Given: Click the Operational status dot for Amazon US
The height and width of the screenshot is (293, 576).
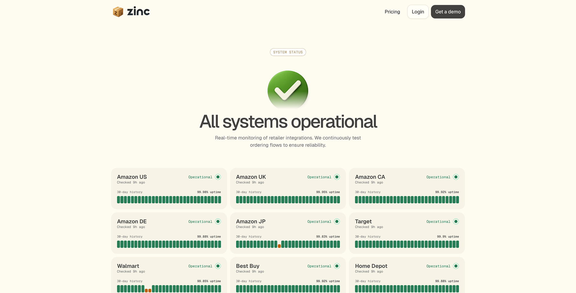Looking at the screenshot, I should click(218, 177).
